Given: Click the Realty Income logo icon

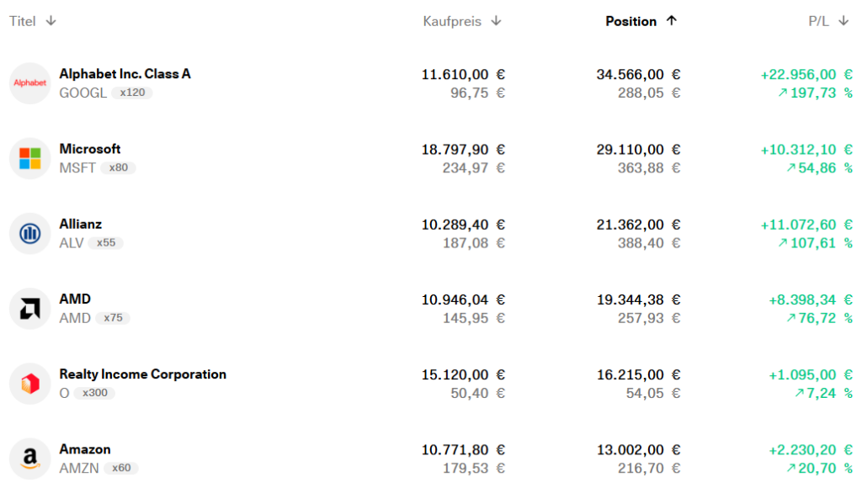Looking at the screenshot, I should (30, 384).
